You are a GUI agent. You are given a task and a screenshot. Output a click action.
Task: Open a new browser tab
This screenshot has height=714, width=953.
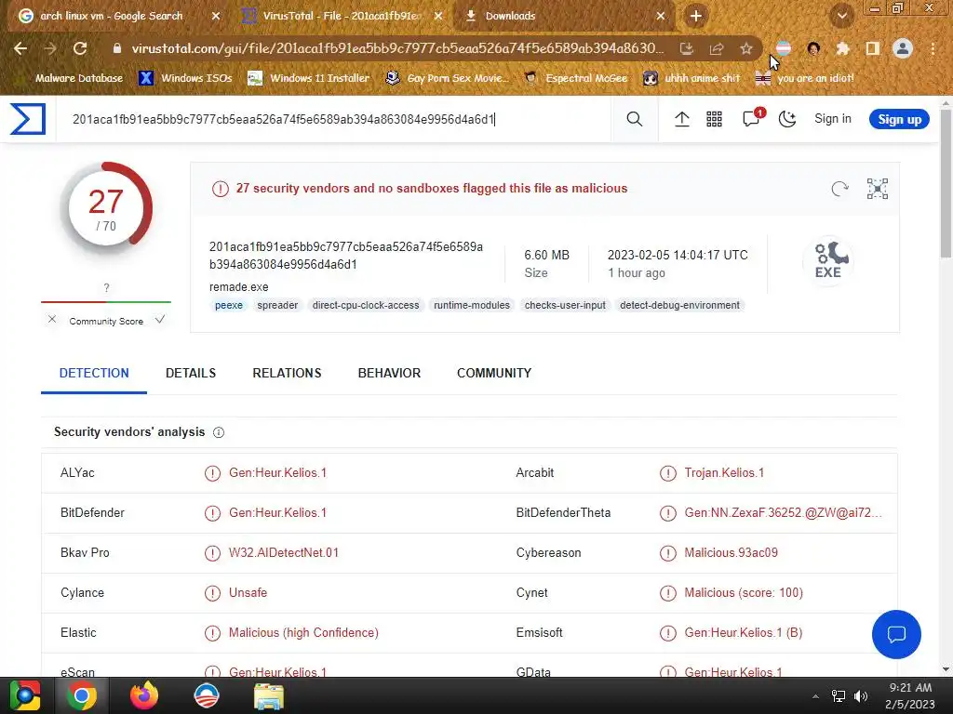[696, 16]
